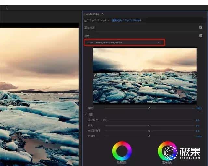
Task: Open the master clip Trip To BJ.mp4 dropdown
Action: coord(109,20)
